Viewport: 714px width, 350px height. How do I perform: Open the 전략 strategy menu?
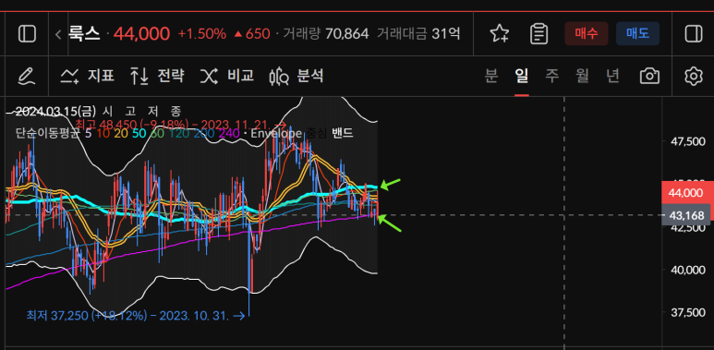(157, 76)
